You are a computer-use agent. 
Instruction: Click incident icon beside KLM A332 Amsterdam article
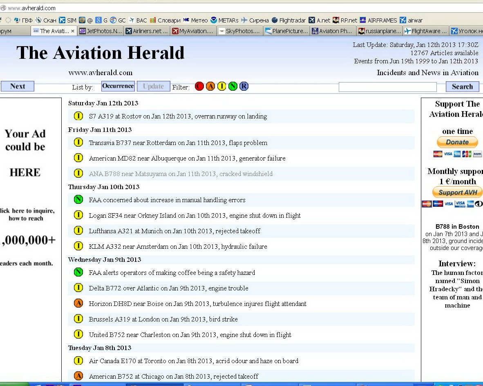[x=78, y=246]
